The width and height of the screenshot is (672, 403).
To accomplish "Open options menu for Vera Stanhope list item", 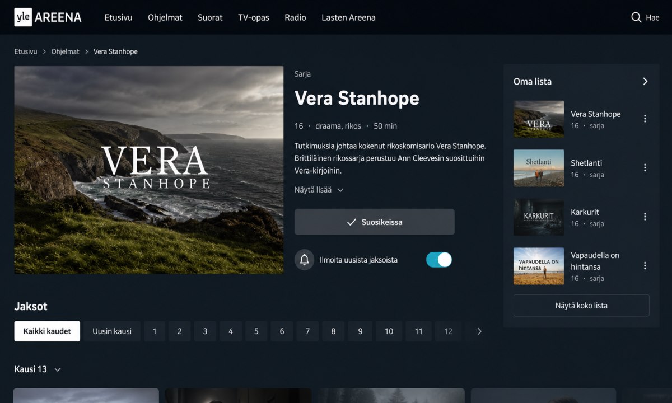I will (645, 119).
